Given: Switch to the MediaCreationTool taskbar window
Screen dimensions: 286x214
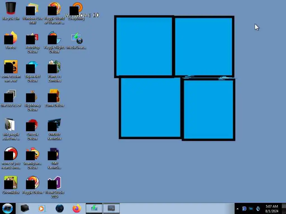Looking at the screenshot, I should 94,208.
